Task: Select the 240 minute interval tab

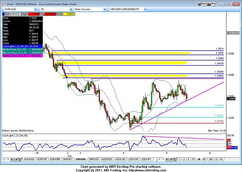Action: [x=211, y=159]
